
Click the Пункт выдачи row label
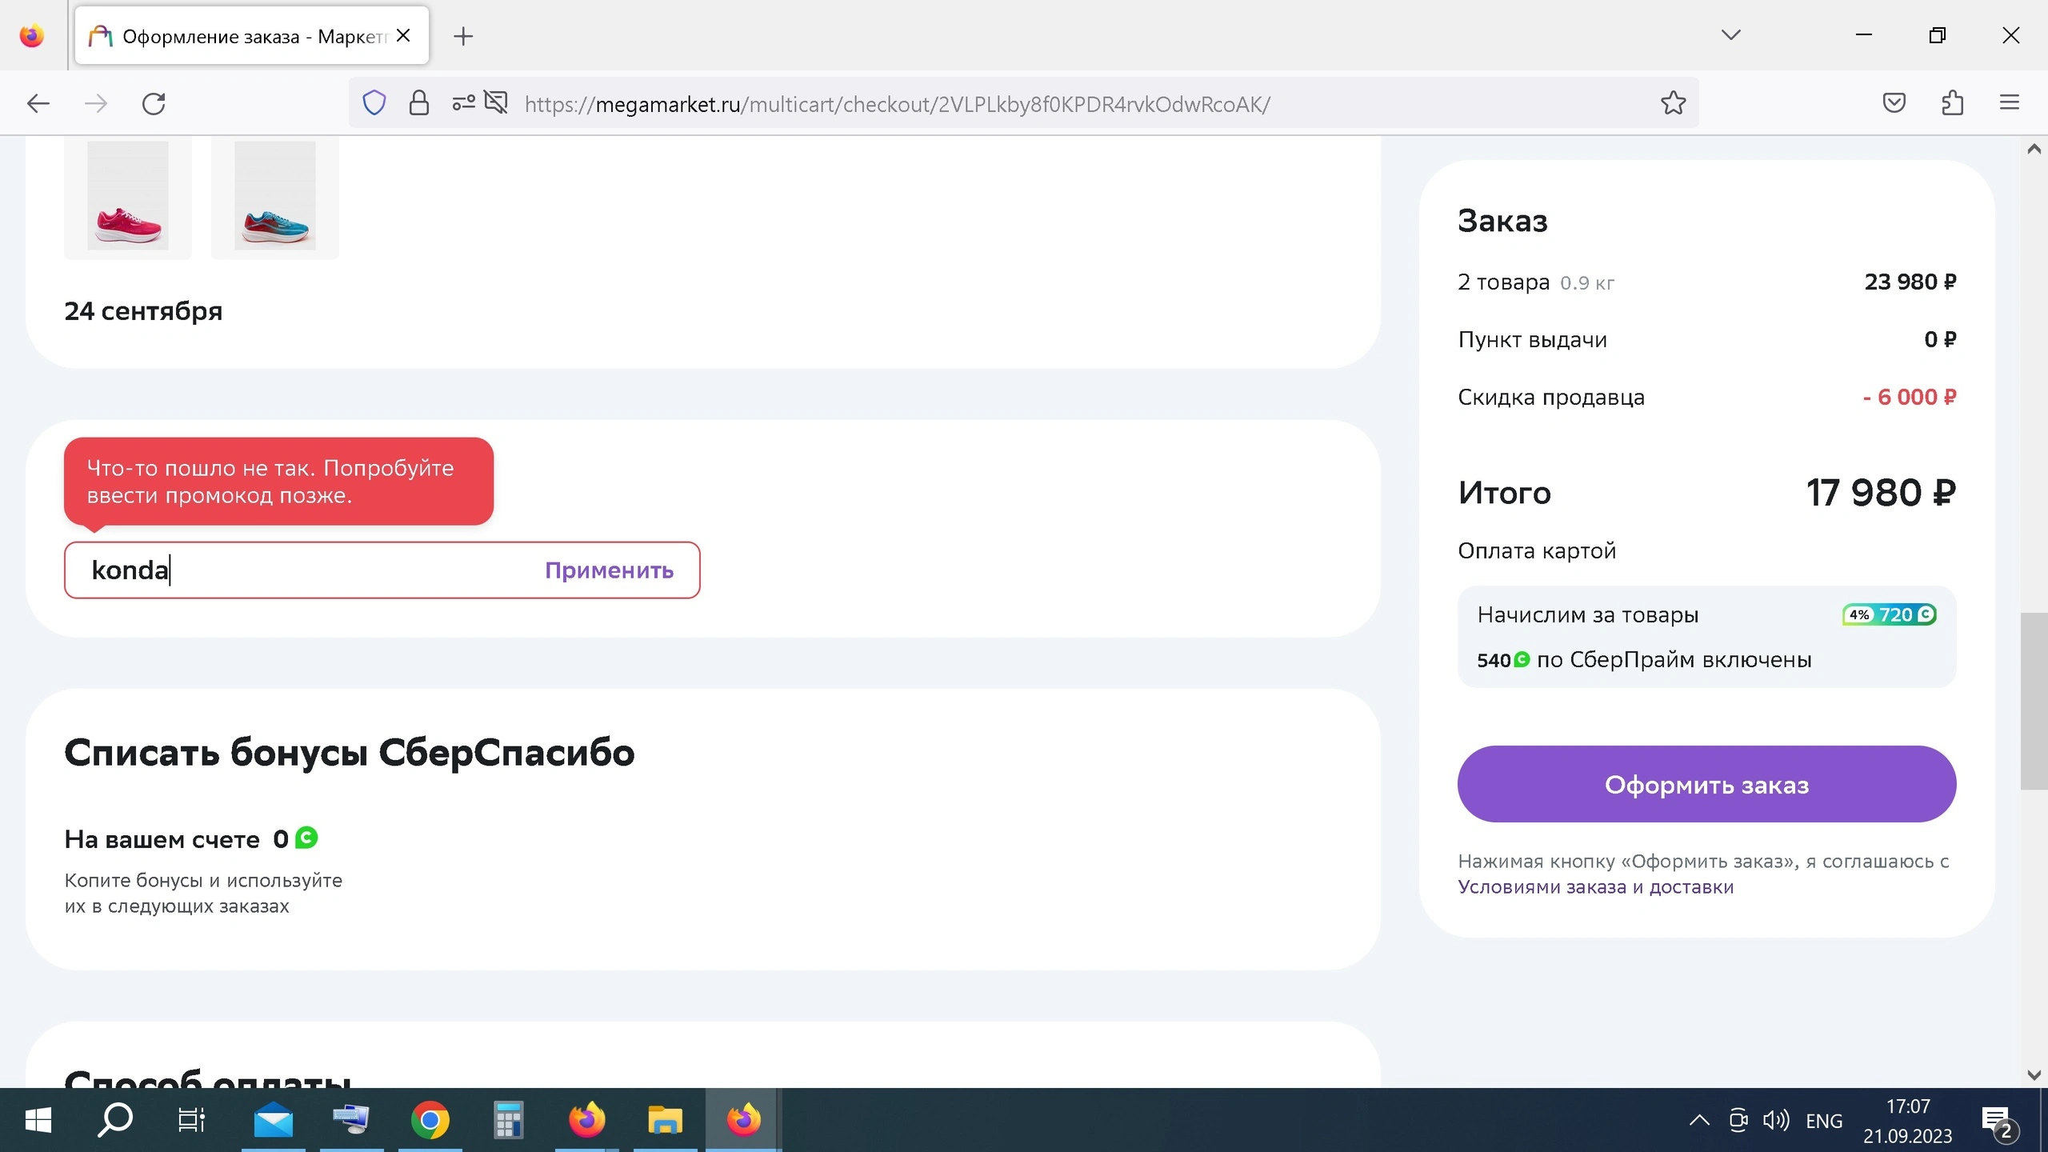tap(1533, 340)
